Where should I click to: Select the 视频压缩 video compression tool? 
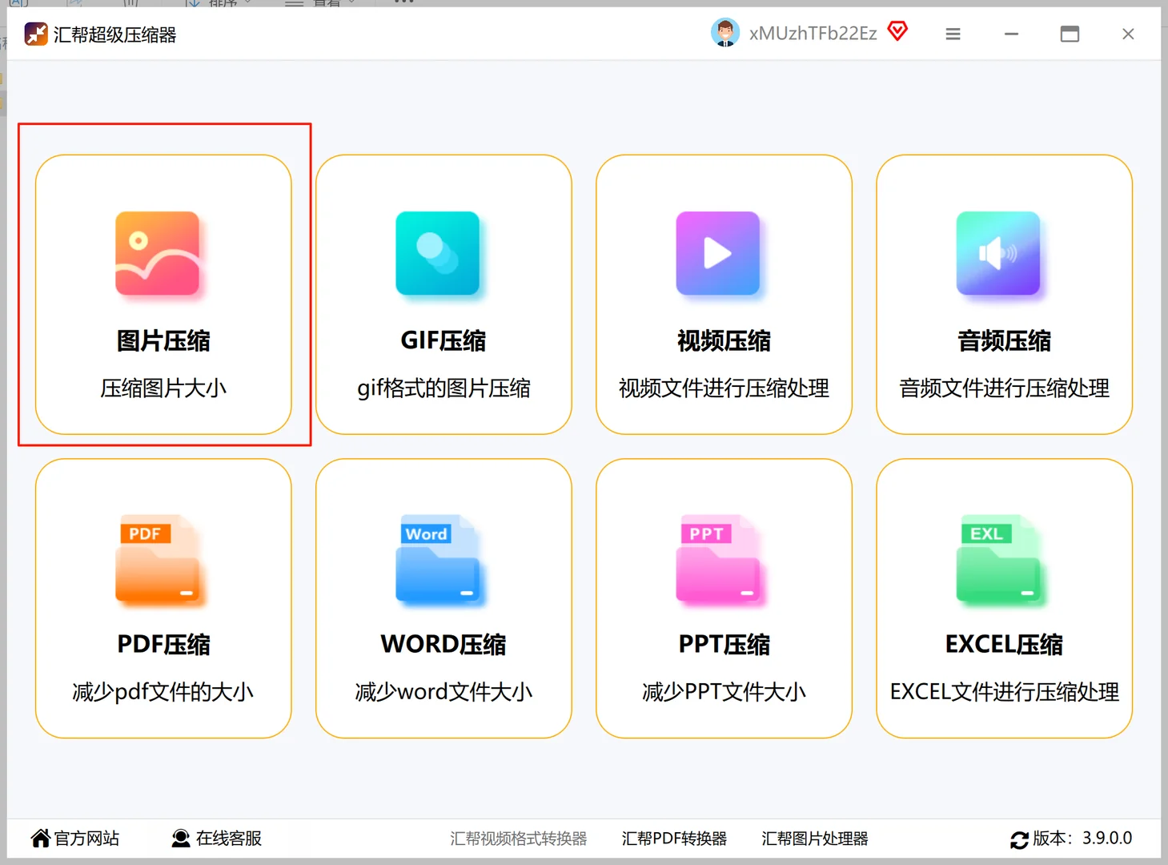[723, 296]
